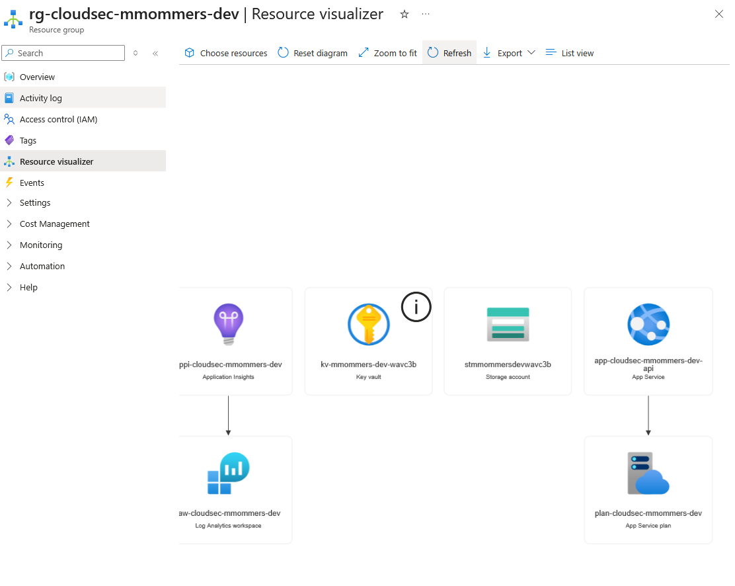Click kv-mmommers-dev-wavc3b label

(x=368, y=364)
